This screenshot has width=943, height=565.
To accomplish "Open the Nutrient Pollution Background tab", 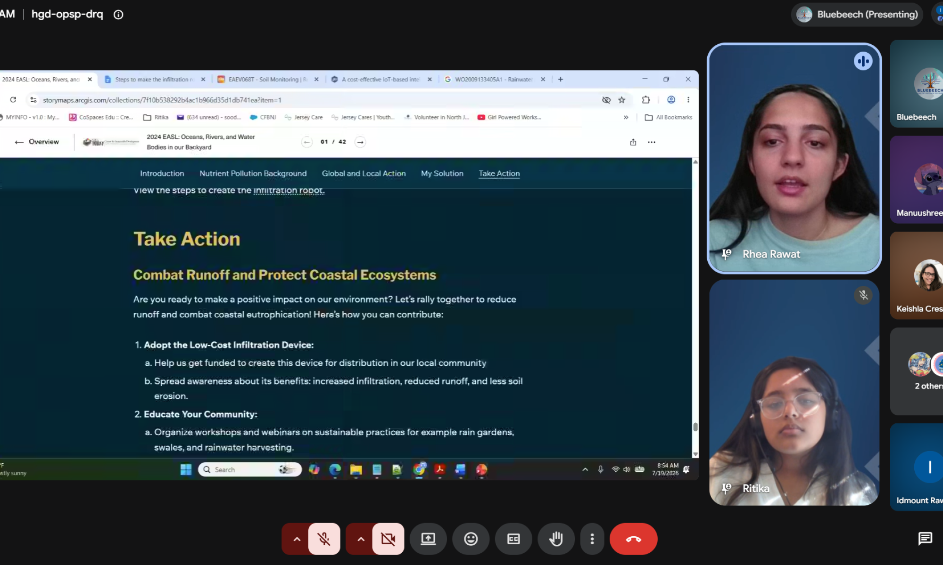I will pyautogui.click(x=253, y=173).
